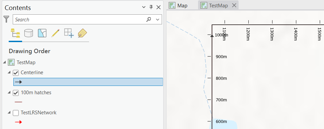
Task: Click the Centerline black arrow symbol
Action: (x=18, y=82)
